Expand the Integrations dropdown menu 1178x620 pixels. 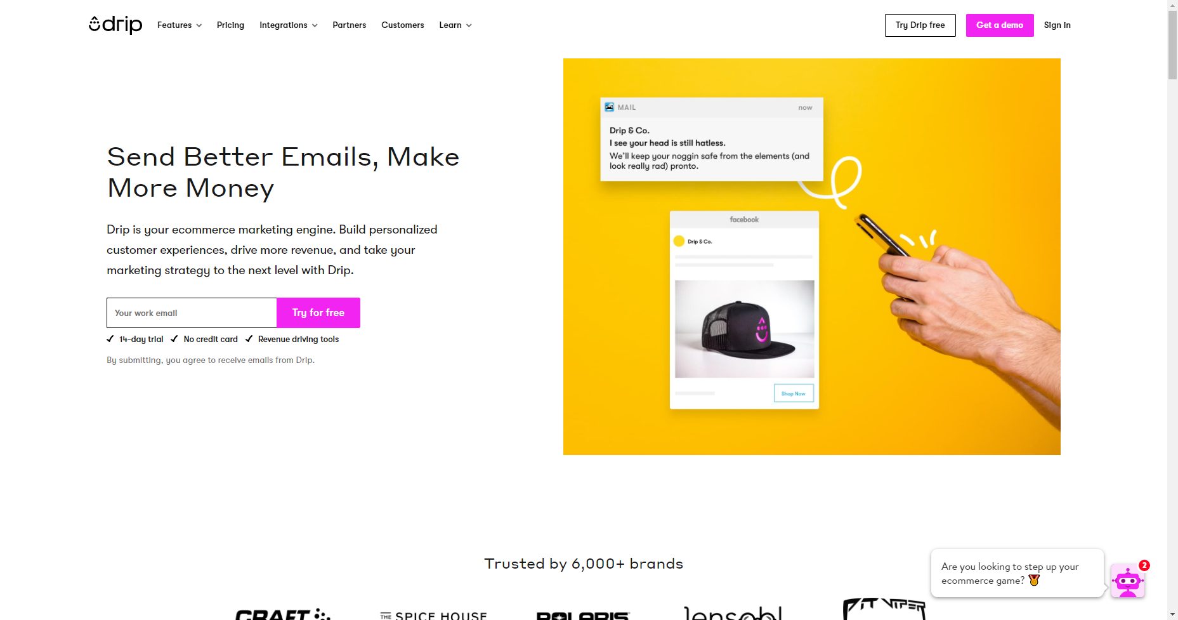coord(289,25)
